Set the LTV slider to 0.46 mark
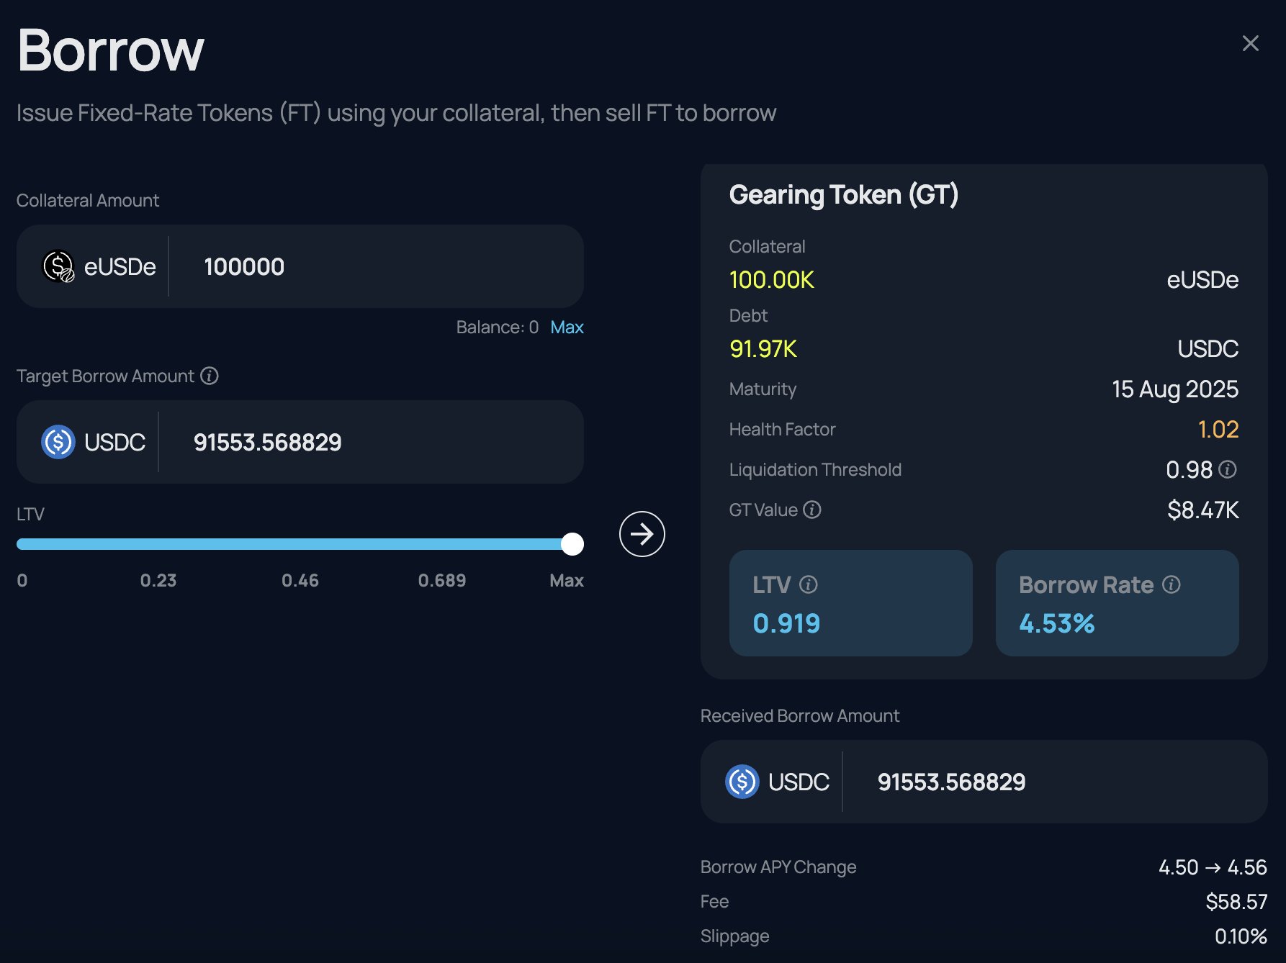1286x963 pixels. point(300,544)
